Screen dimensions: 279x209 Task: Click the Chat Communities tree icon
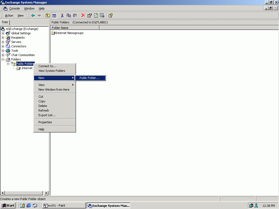[8, 55]
